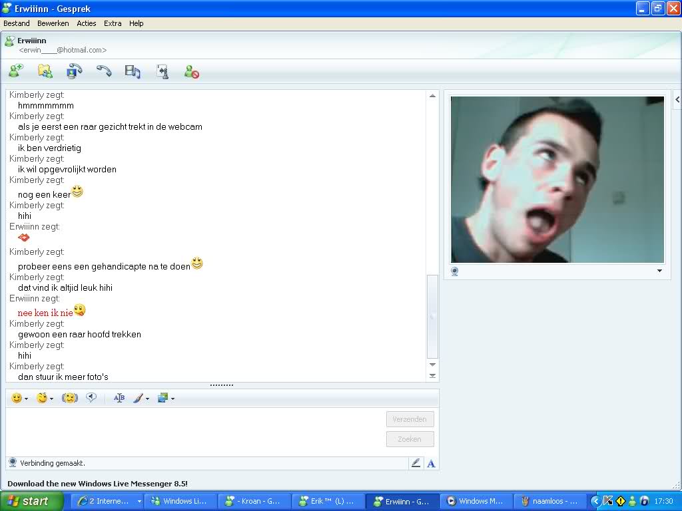This screenshot has height=511, width=682.
Task: Open the font change icon
Action: [119, 398]
